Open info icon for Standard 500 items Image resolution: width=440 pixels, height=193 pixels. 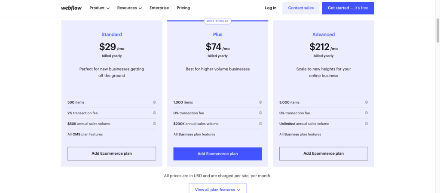tap(154, 102)
